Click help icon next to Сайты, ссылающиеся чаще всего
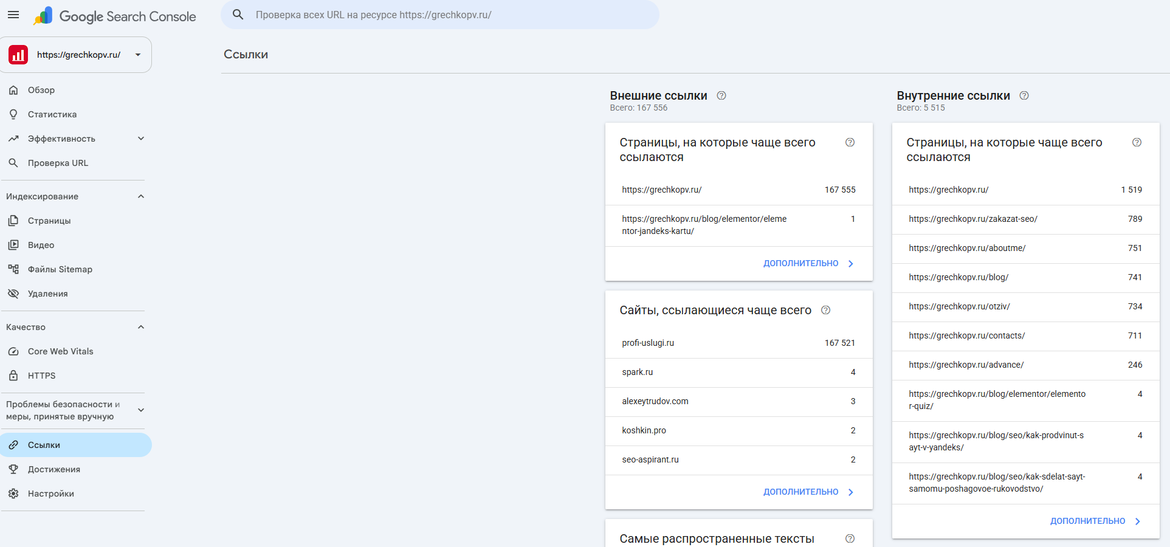1170x547 pixels. [x=825, y=310]
